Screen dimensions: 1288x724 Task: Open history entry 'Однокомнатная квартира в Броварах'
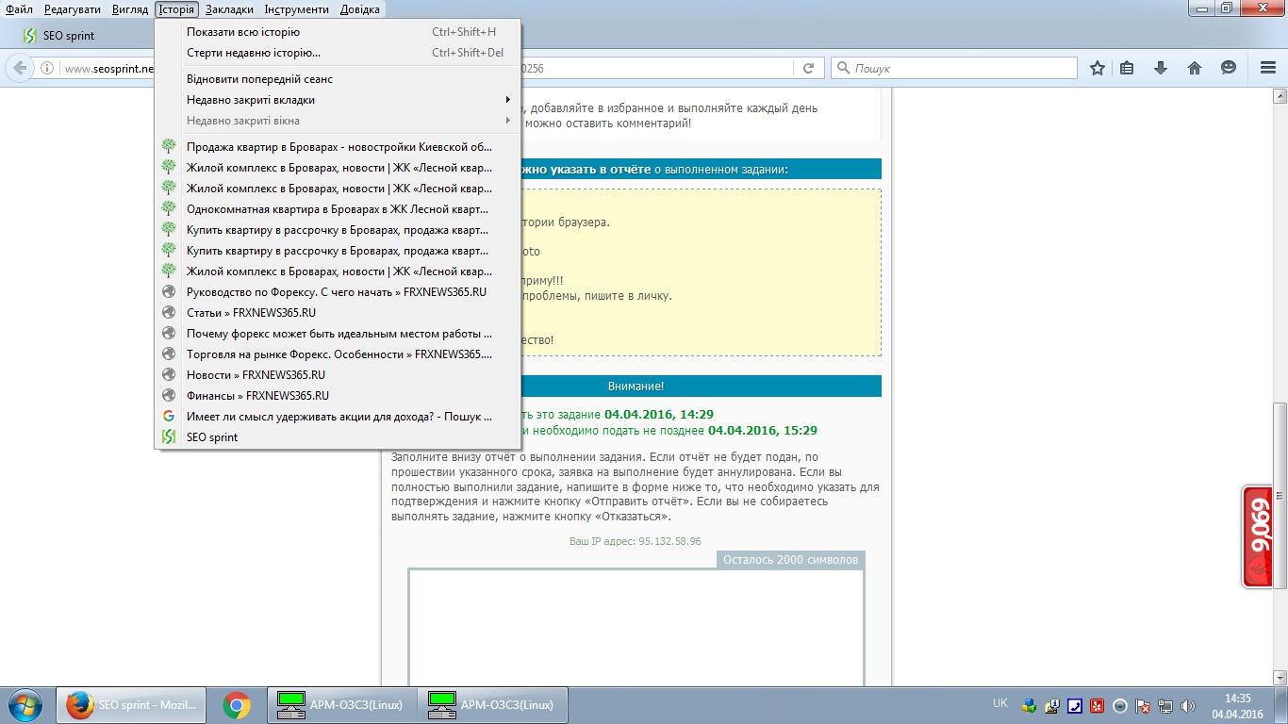[339, 209]
